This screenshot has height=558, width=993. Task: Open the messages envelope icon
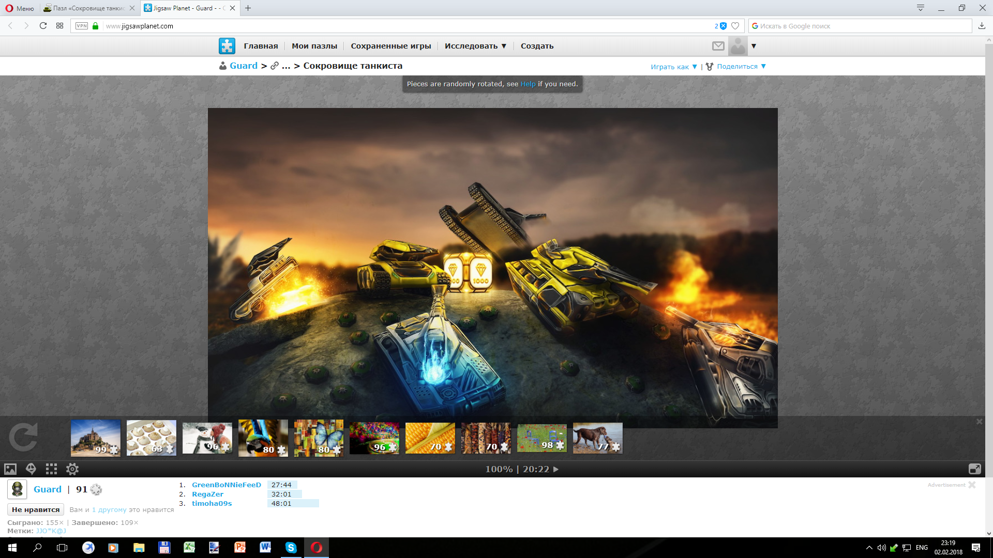pyautogui.click(x=718, y=46)
